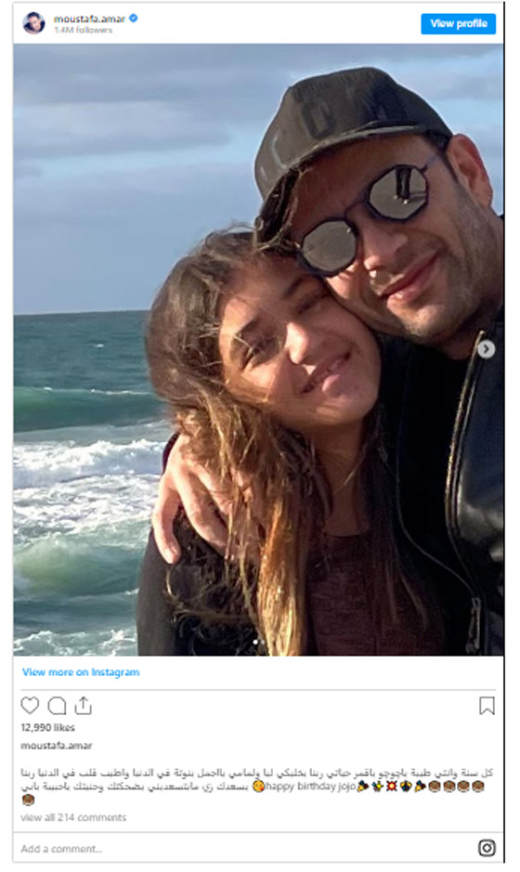Select the carousel pagination dot indicator
This screenshot has width=520, height=872.
259,643
